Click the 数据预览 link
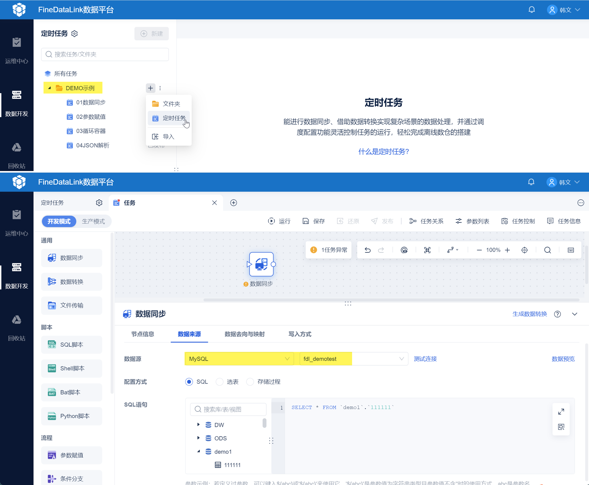Image resolution: width=589 pixels, height=485 pixels. (x=563, y=359)
